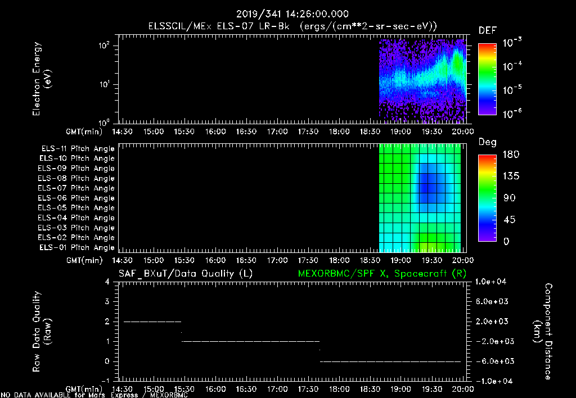Screen dimensions: 576x398
Task: Click the '2.0e+03' component distance tick
Action: (492, 322)
